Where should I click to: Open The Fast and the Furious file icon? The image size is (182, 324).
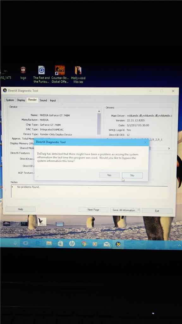pyautogui.click(x=41, y=74)
